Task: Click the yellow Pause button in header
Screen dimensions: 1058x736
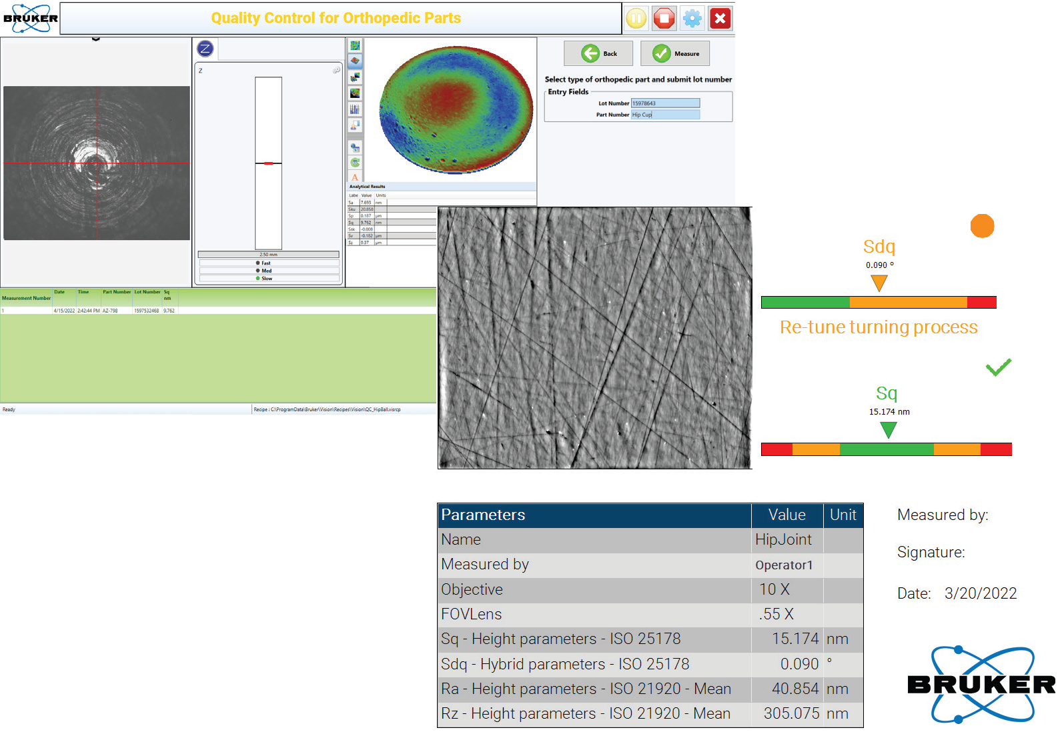Action: pos(636,18)
